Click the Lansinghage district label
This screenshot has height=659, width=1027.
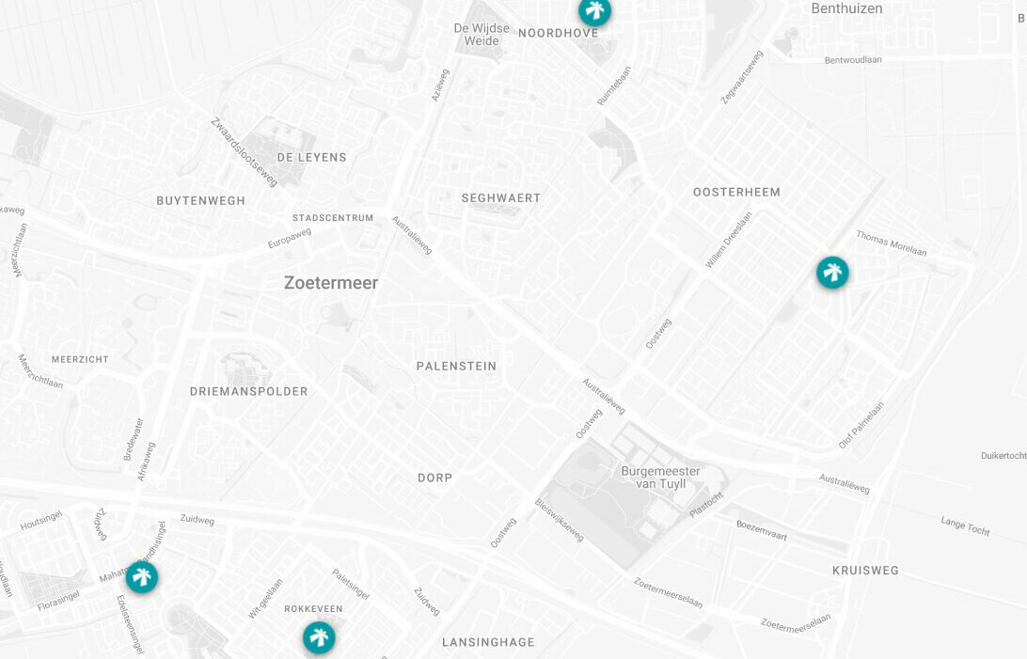(488, 643)
